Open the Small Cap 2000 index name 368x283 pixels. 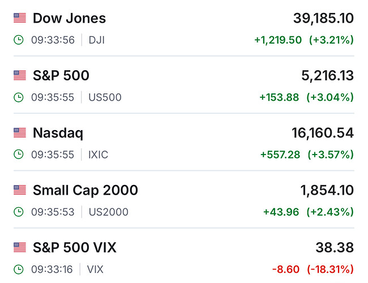[85, 190]
